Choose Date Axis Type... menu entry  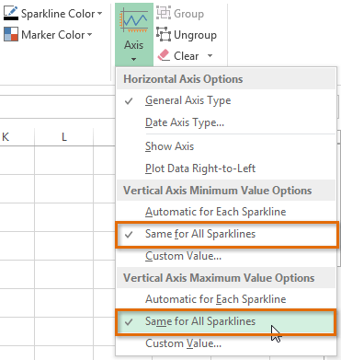pyautogui.click(x=226, y=122)
